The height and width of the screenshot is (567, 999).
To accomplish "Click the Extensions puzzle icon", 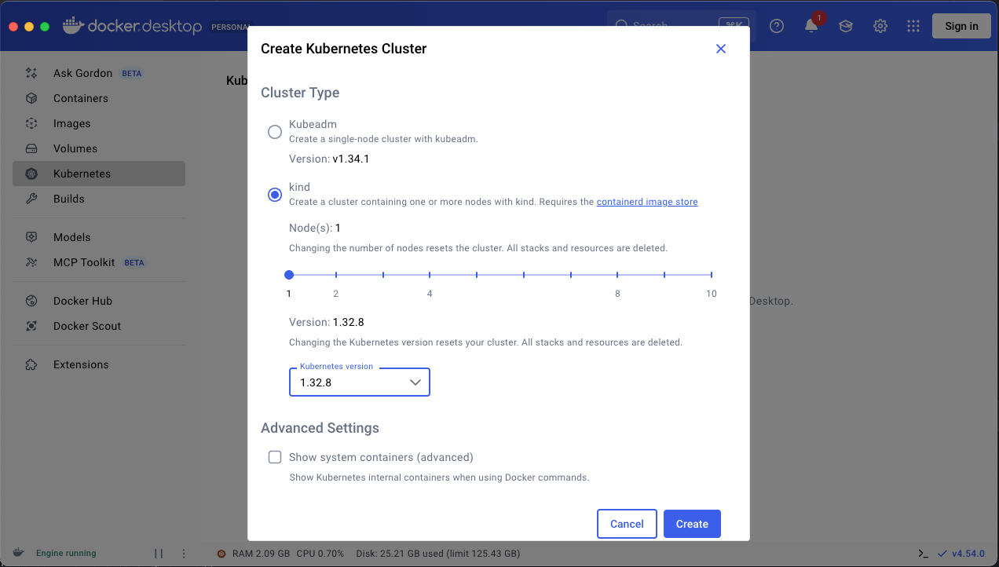I will [x=31, y=364].
